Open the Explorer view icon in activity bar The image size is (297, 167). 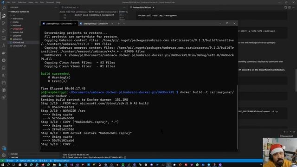click(4, 16)
